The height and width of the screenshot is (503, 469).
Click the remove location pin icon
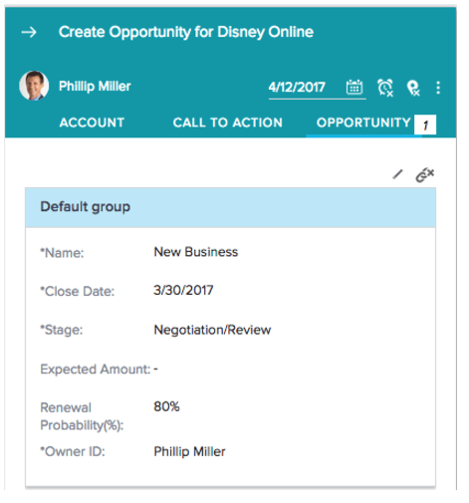[x=413, y=89]
